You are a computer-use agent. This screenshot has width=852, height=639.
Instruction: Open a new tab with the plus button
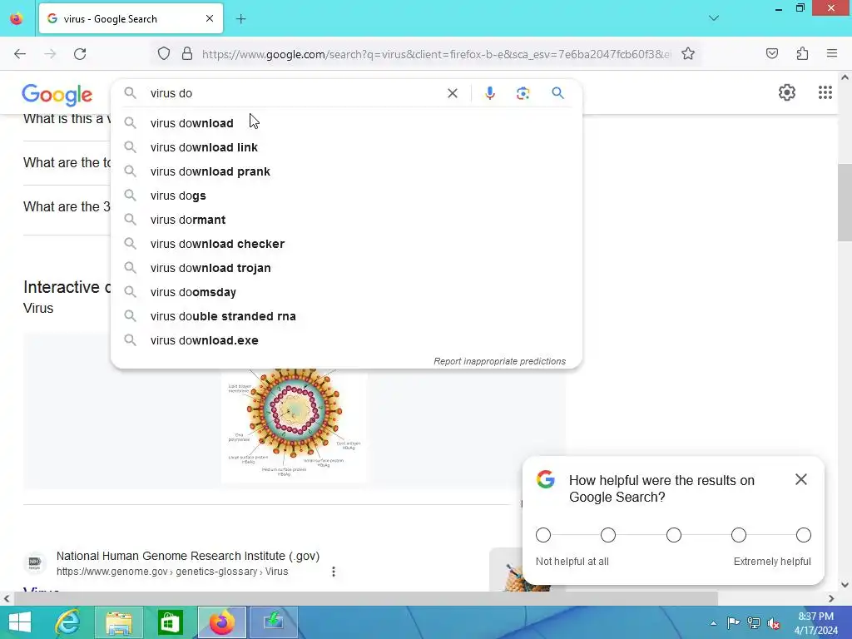tap(240, 19)
